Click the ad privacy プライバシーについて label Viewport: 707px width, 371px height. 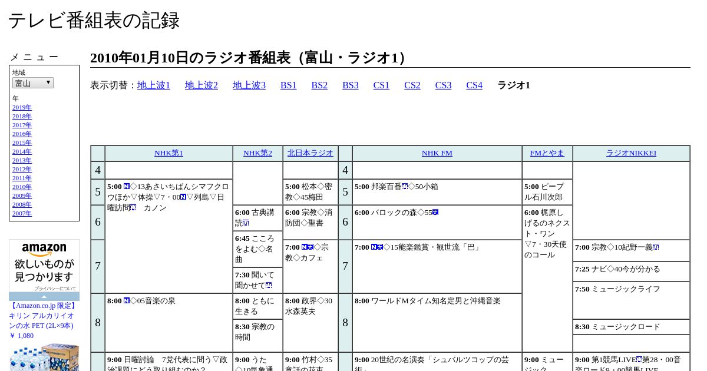point(55,289)
